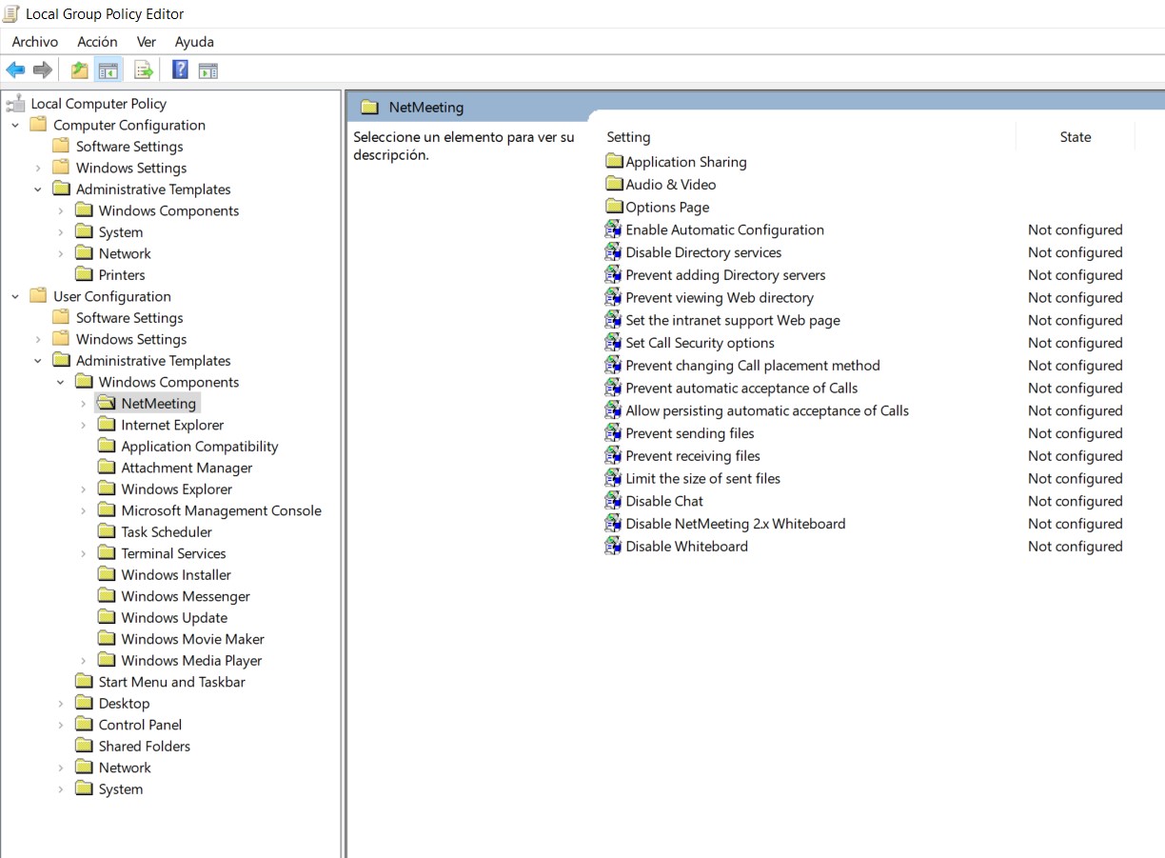The height and width of the screenshot is (858, 1165).
Task: Click the Options Page folder icon
Action: tap(614, 207)
